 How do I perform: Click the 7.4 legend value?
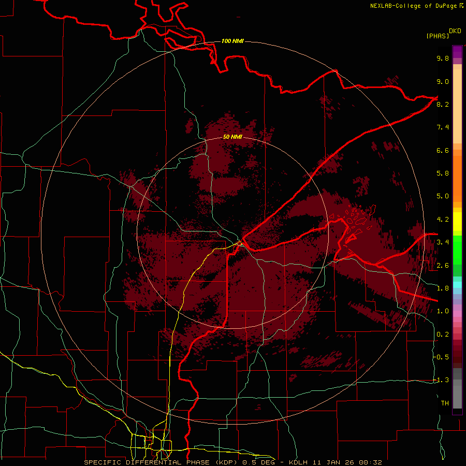click(443, 127)
